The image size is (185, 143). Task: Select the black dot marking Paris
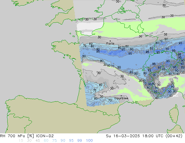(110, 41)
